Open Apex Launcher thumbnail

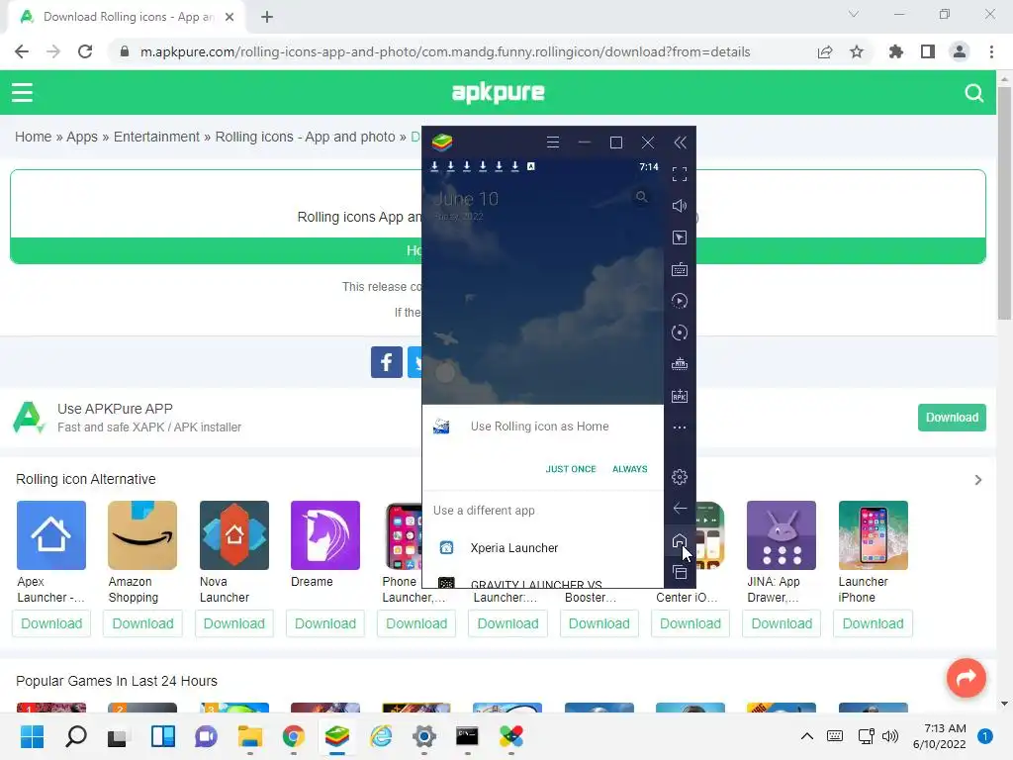coord(51,535)
